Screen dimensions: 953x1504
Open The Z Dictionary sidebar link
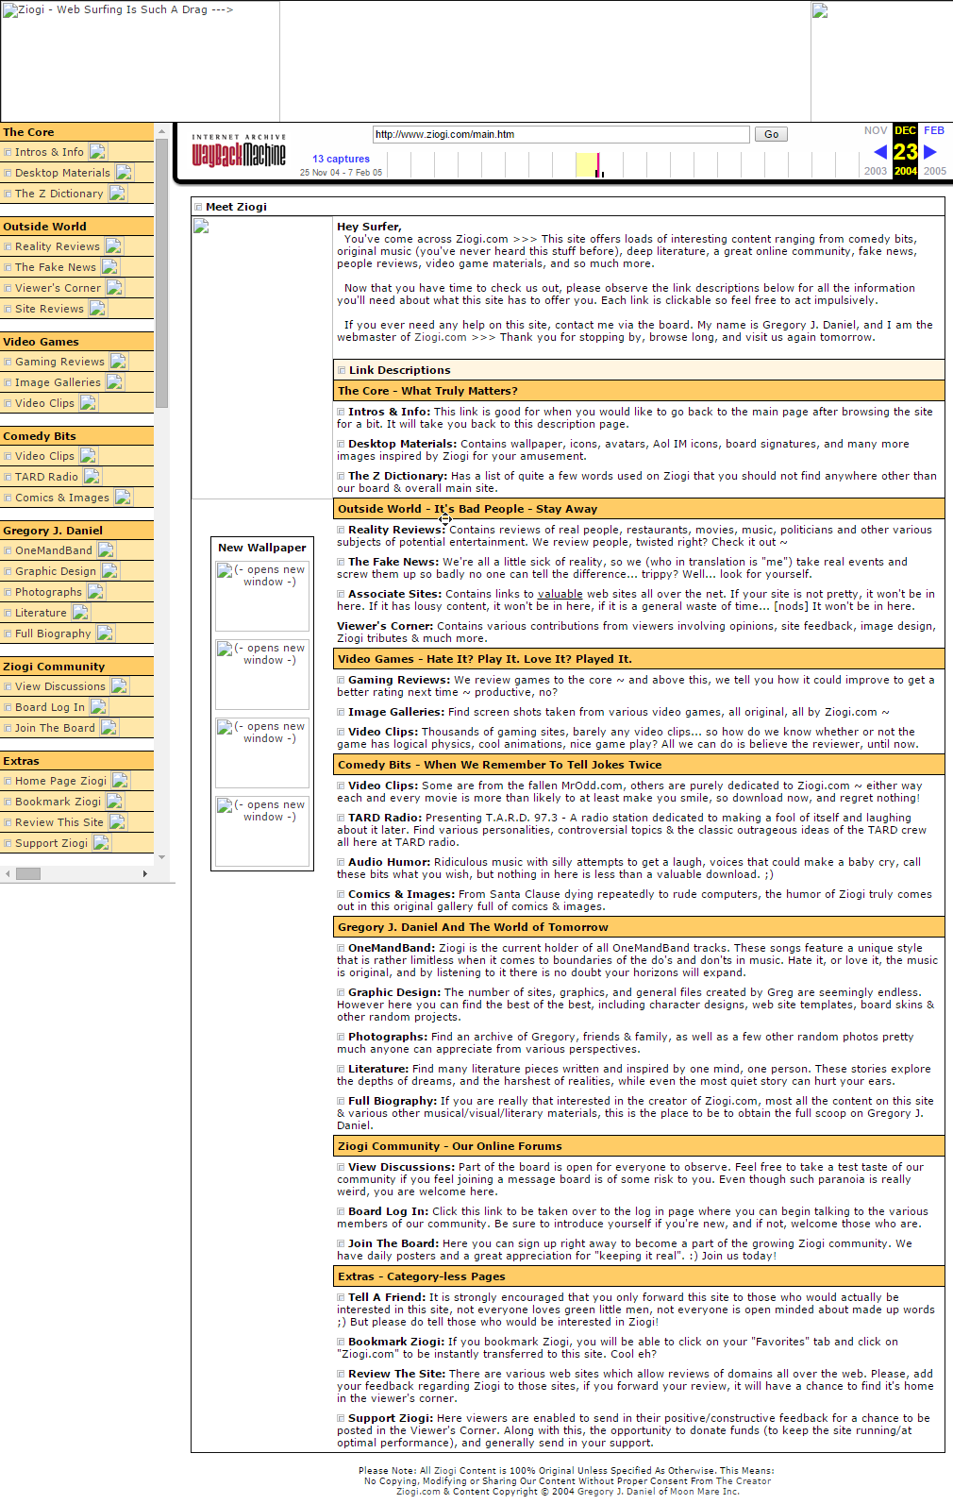59,194
